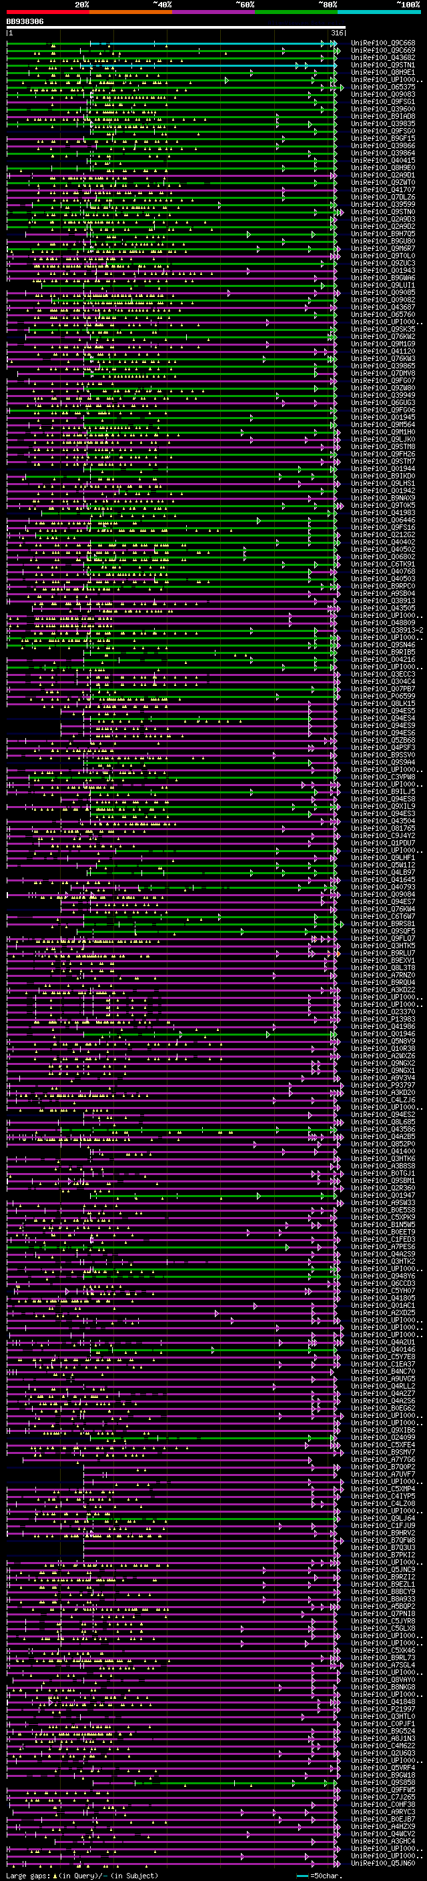This screenshot has height=1881, width=427.
Task: Click the purple ~60% identity legend bar
Action: point(214,12)
